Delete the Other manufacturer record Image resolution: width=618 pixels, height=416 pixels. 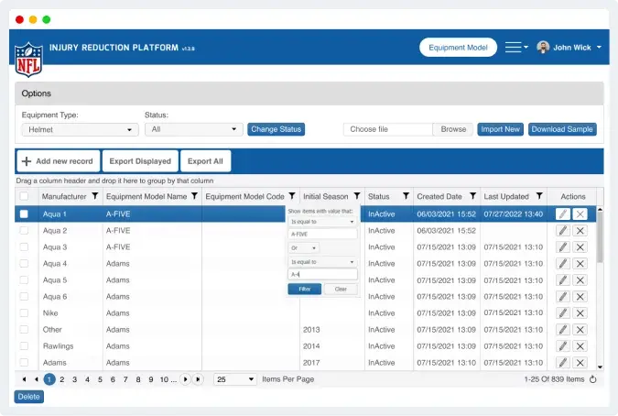coord(580,330)
